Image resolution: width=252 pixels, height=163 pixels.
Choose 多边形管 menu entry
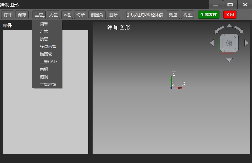coord(47,46)
